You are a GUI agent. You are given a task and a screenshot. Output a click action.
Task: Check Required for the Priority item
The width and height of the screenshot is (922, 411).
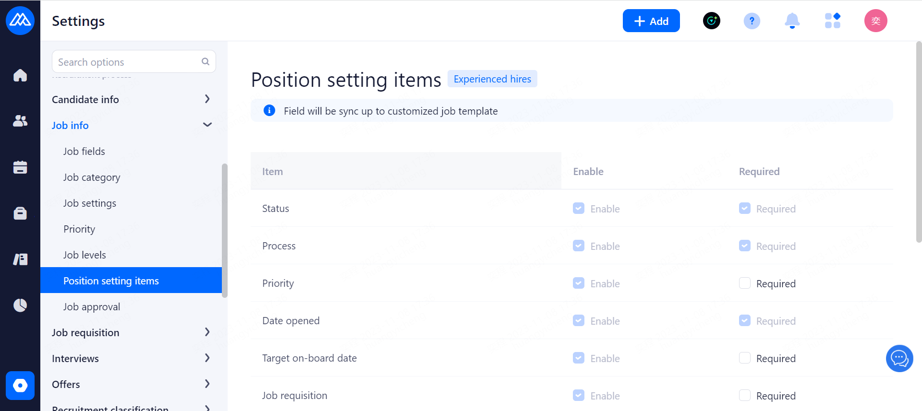click(x=745, y=283)
